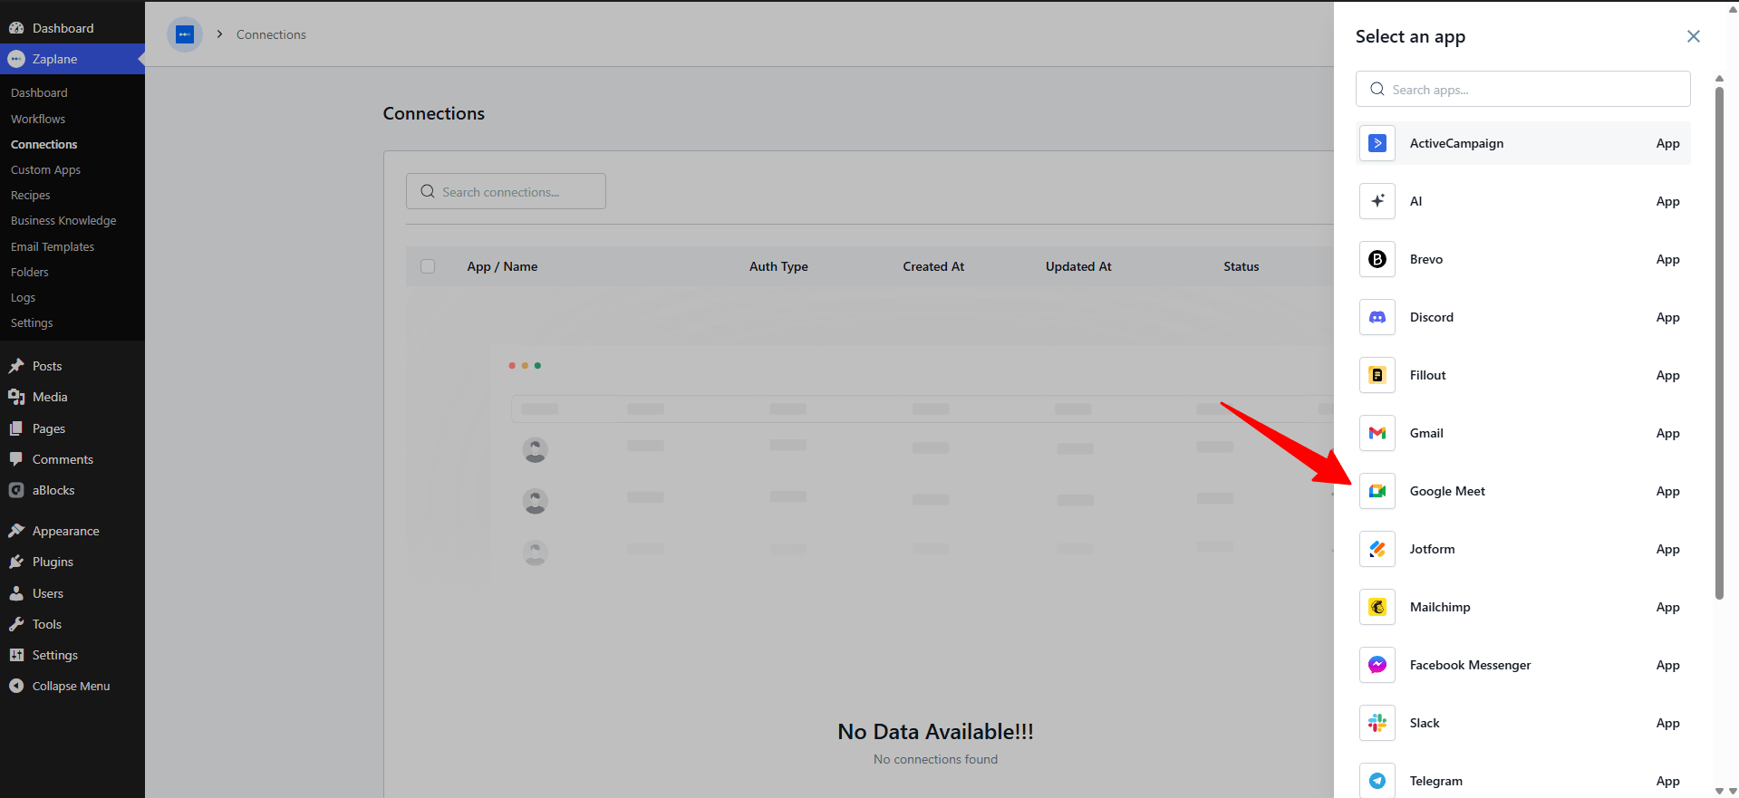Select the Google Meet name label
1739x798 pixels.
point(1447,491)
